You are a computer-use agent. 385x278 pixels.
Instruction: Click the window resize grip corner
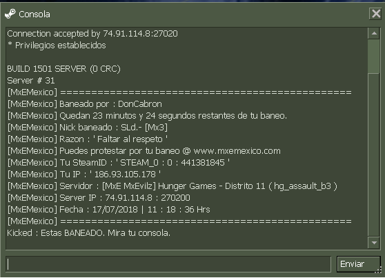pos(379,270)
